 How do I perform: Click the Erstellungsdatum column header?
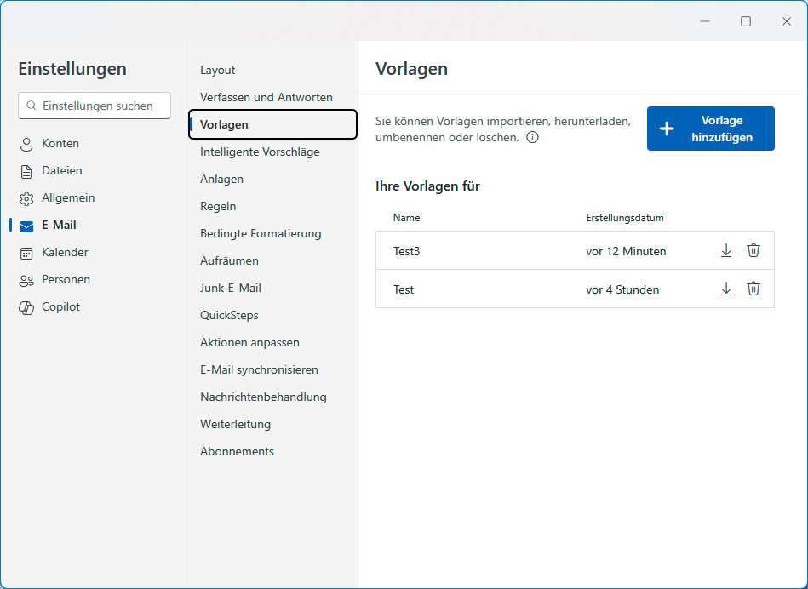[625, 218]
